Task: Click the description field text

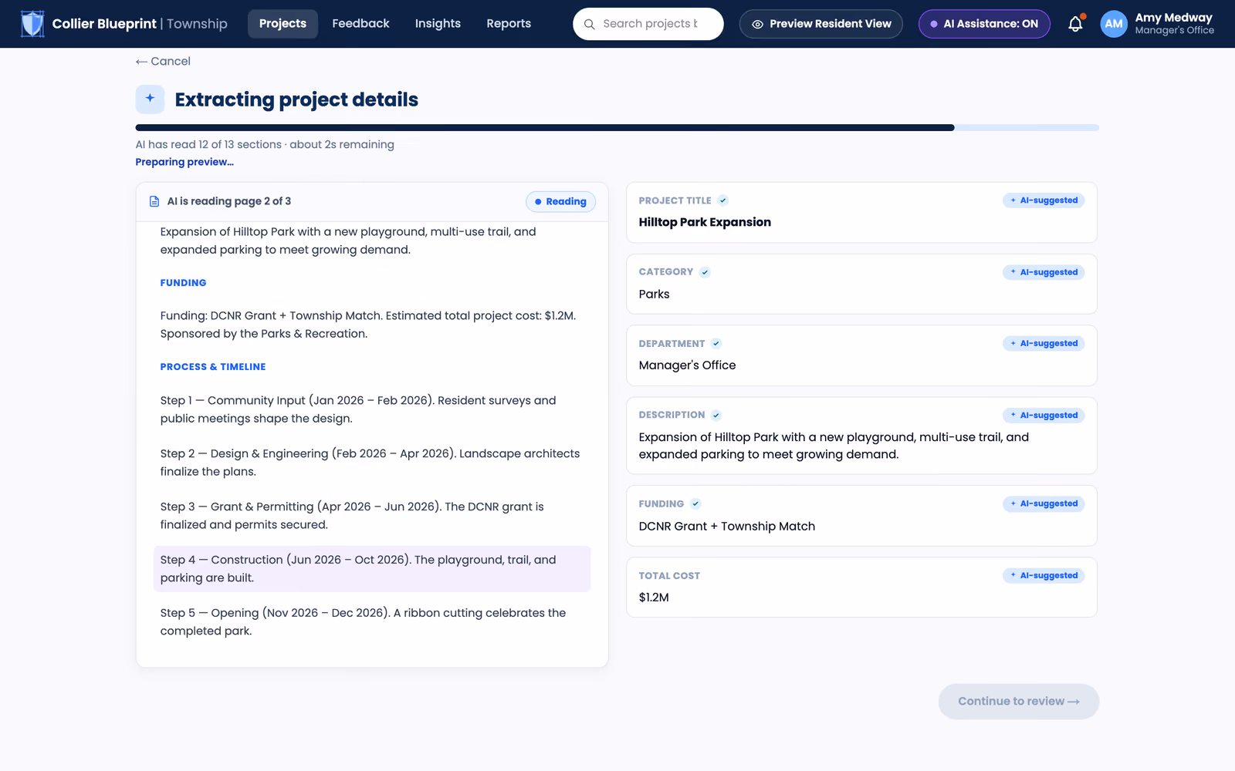Action: pyautogui.click(x=834, y=446)
